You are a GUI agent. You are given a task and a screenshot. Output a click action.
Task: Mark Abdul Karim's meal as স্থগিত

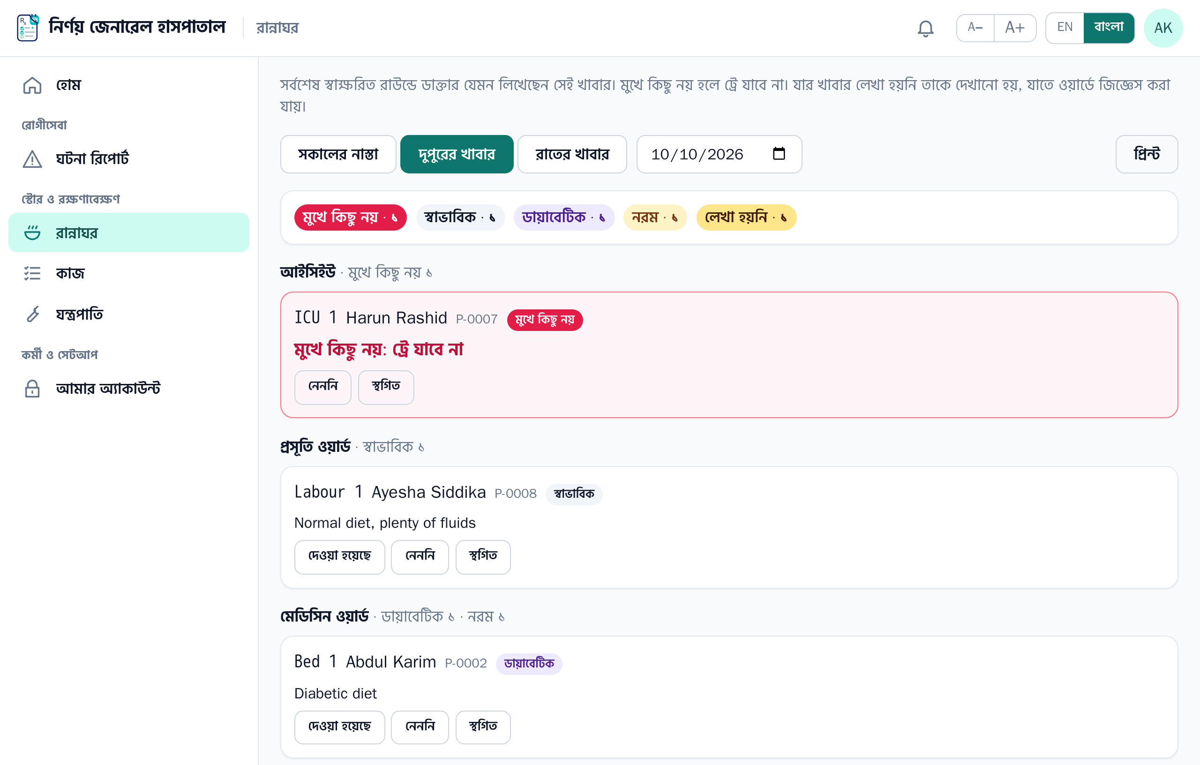483,727
